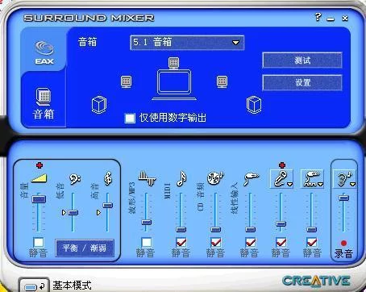Screen dimensions: 366x292
Task: Open the 5.1 音箱 speaker dropdown
Action: pos(187,43)
